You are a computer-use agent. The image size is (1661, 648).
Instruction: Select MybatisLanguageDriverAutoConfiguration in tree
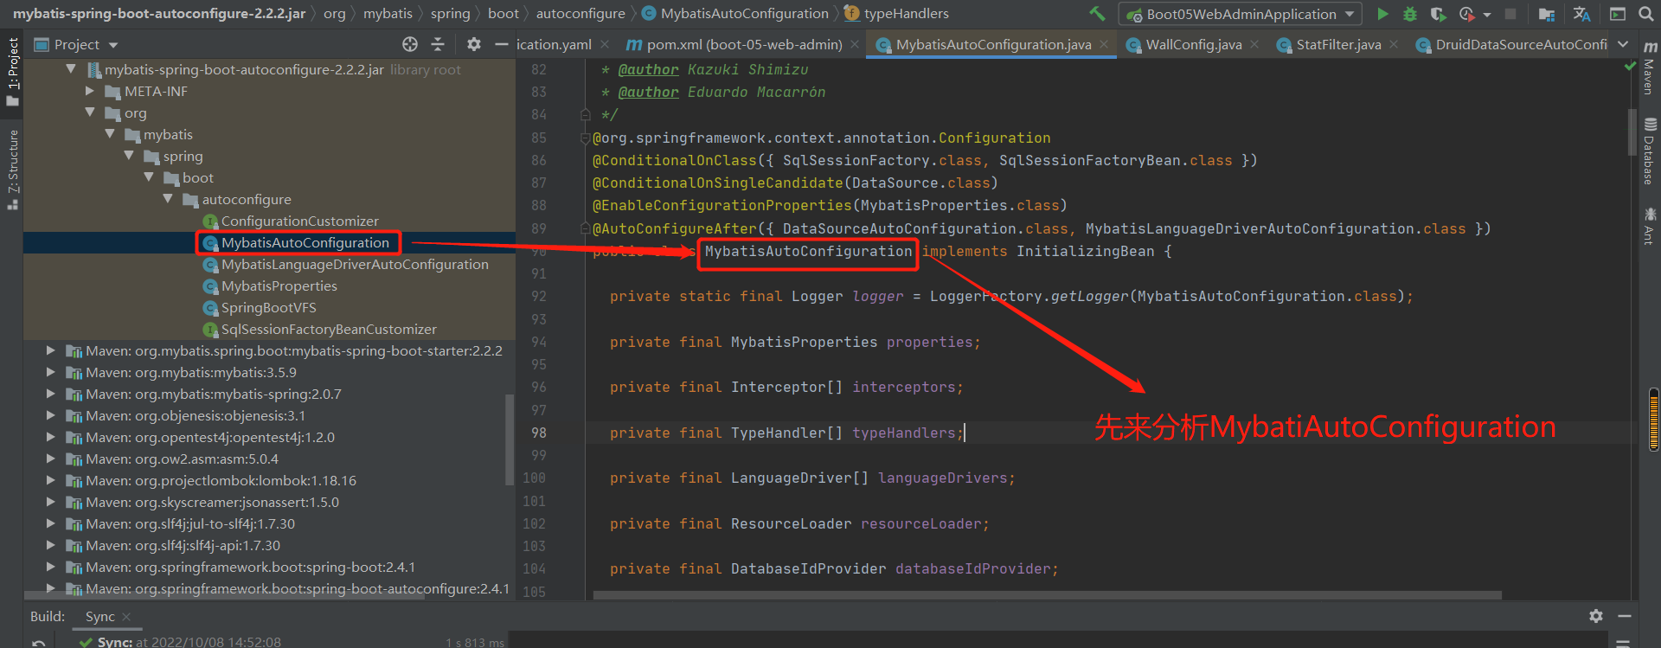355,264
